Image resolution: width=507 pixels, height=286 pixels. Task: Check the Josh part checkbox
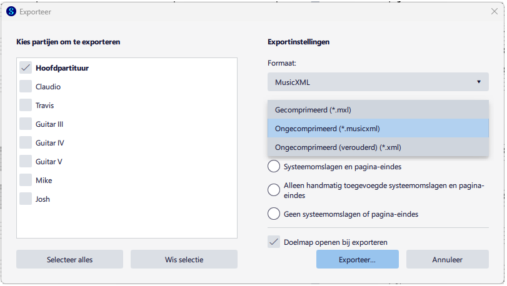point(26,199)
